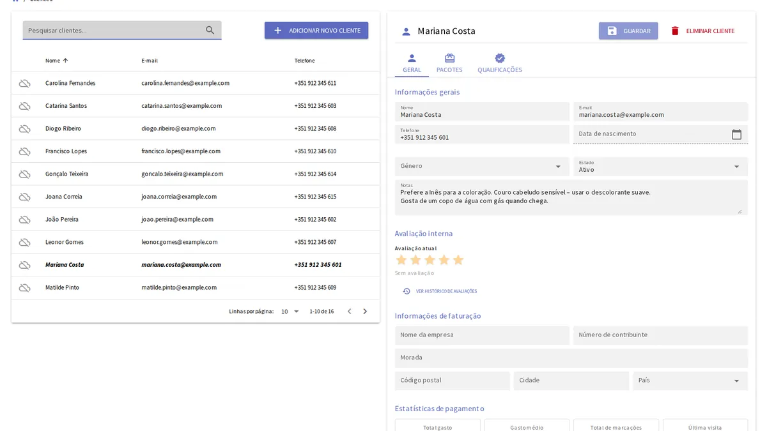Go to previous table page
767x431 pixels.
point(349,312)
